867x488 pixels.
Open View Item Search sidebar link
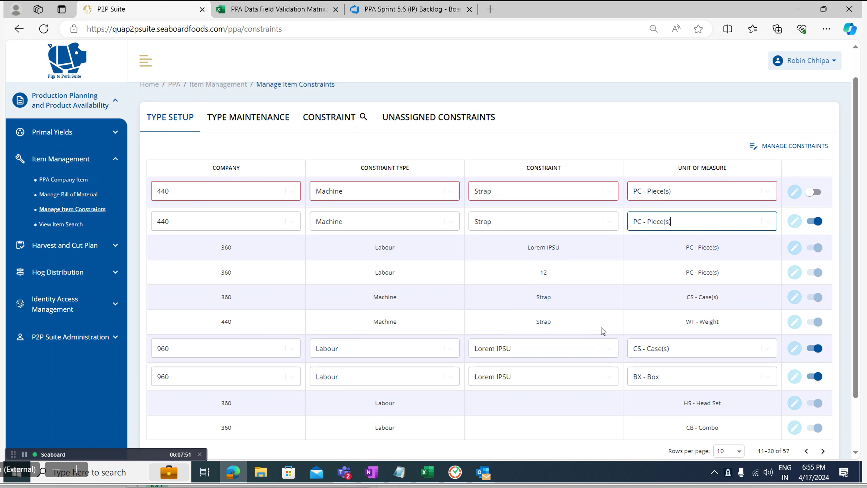click(61, 224)
